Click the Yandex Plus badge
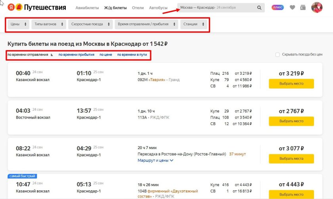The width and height of the screenshot is (333, 199). [277, 8]
